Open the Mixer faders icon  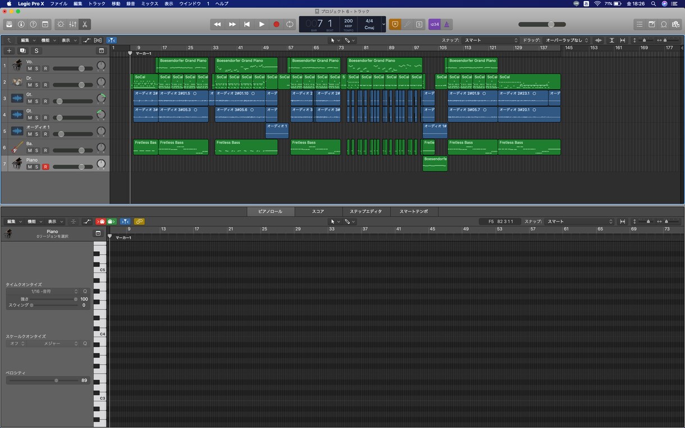[x=72, y=24]
